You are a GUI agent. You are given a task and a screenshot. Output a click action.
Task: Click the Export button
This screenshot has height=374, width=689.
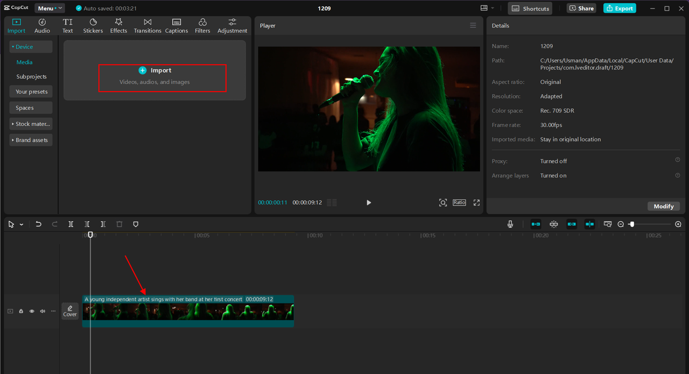click(620, 8)
